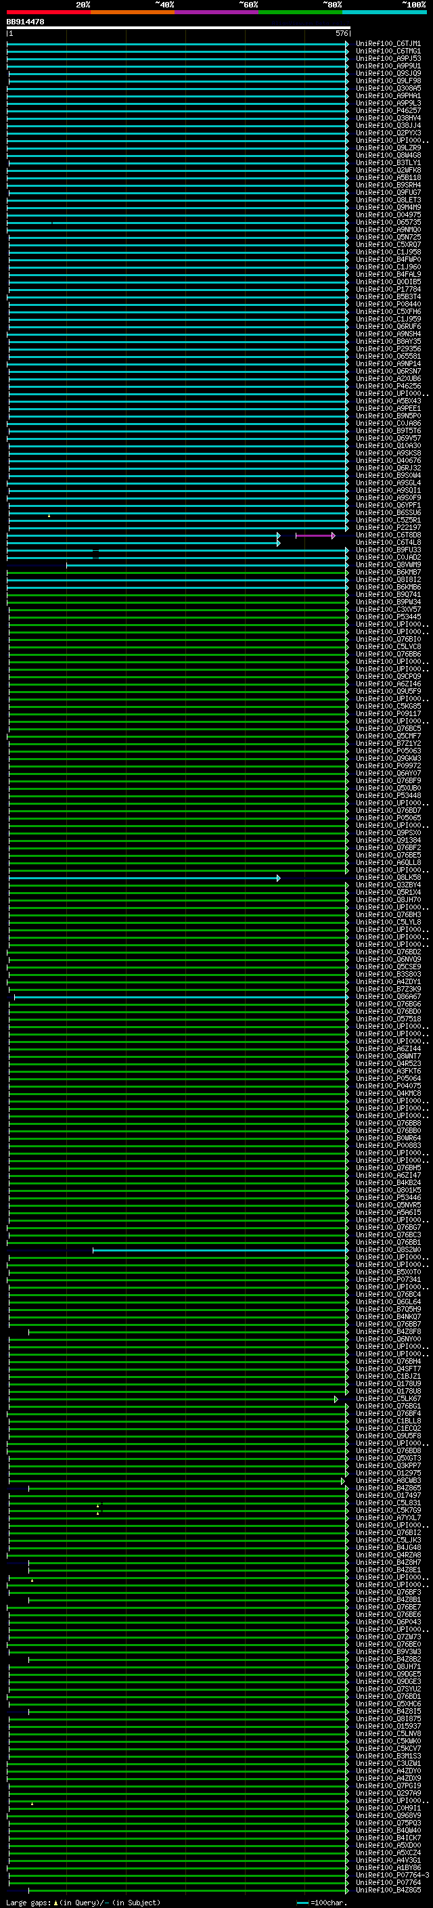Open hit UniRef100_B9Q741
Image resolution: width=433 pixels, height=1908 pixels.
coord(388,594)
